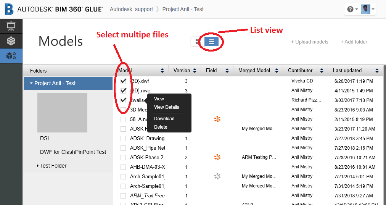The image size is (386, 205).
Task: Sort by Last updated column arrows
Action: 377,71
